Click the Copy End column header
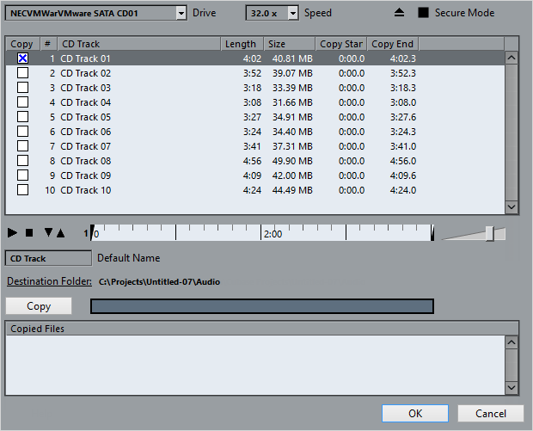Viewport: 533px width, 431px height. click(x=393, y=44)
